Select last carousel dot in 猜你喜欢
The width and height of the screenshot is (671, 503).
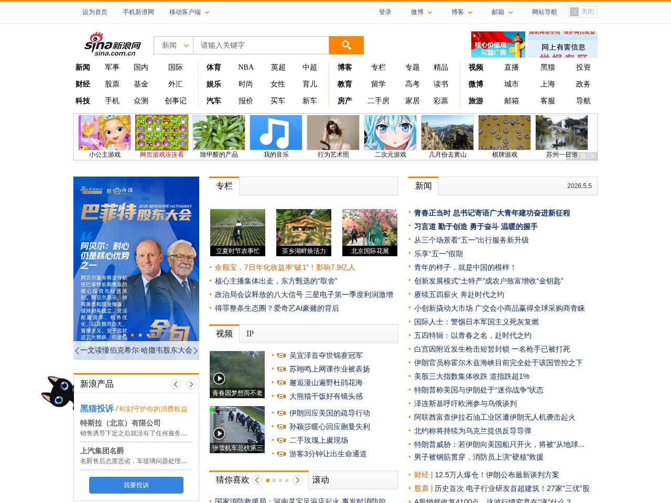coord(287,480)
